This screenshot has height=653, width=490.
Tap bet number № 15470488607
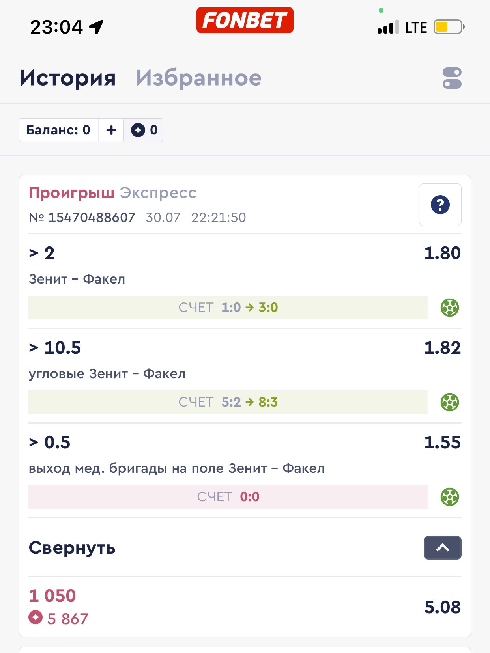(82, 218)
